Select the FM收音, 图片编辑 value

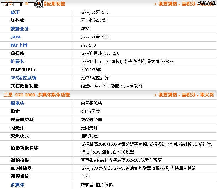(97, 185)
